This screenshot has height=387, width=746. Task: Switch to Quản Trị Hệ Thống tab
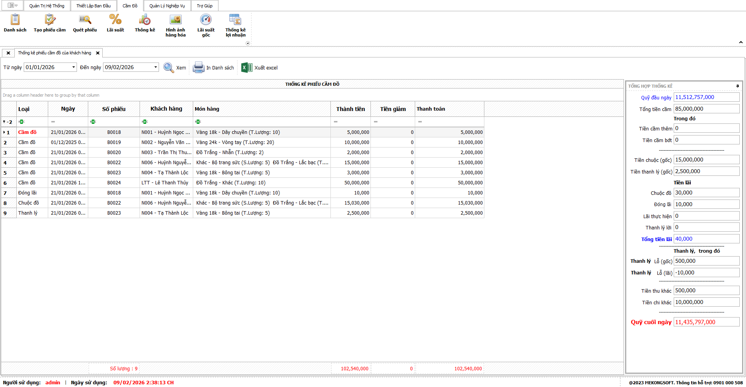pos(47,6)
